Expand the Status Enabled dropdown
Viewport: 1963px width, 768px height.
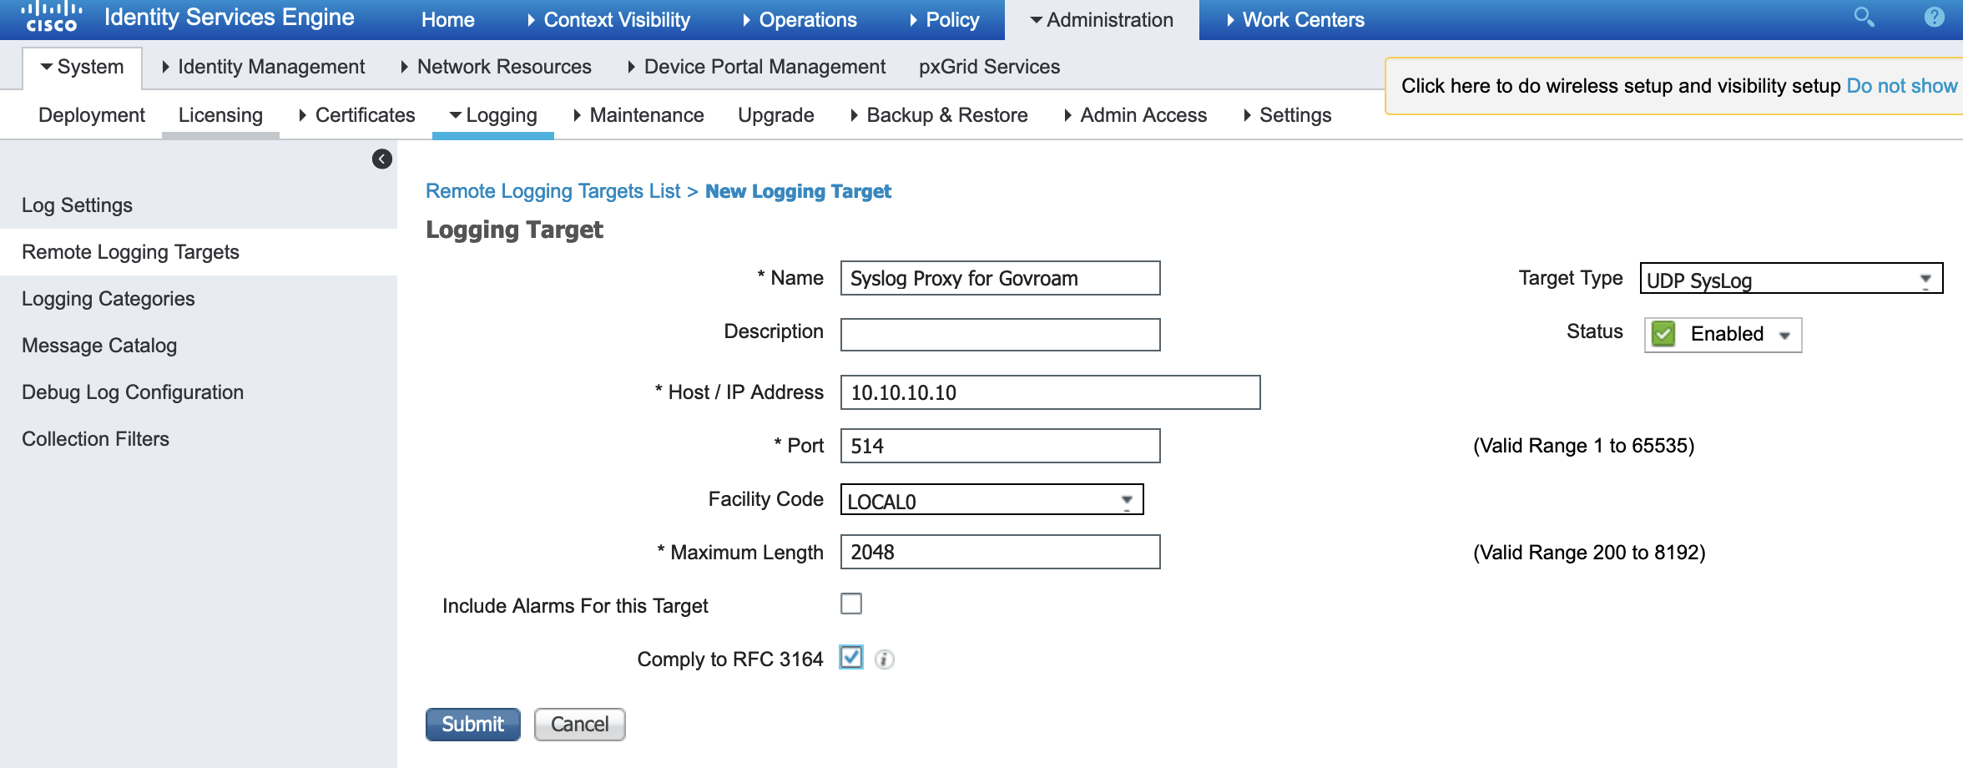[x=1785, y=336]
